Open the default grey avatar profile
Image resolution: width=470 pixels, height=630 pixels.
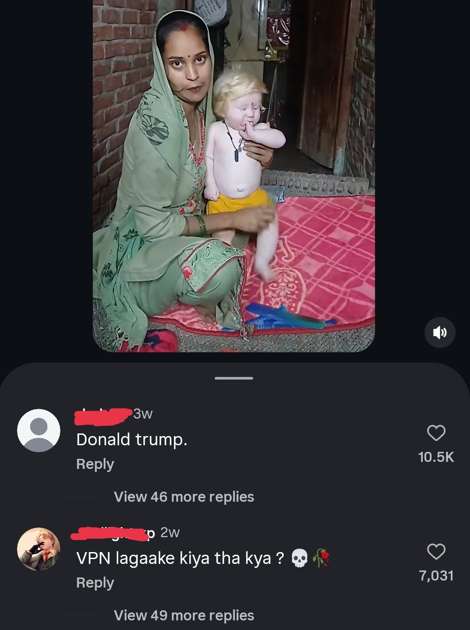coord(38,430)
